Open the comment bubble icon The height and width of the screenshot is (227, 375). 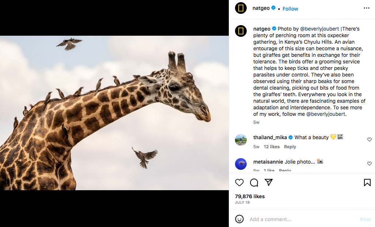[x=254, y=183]
